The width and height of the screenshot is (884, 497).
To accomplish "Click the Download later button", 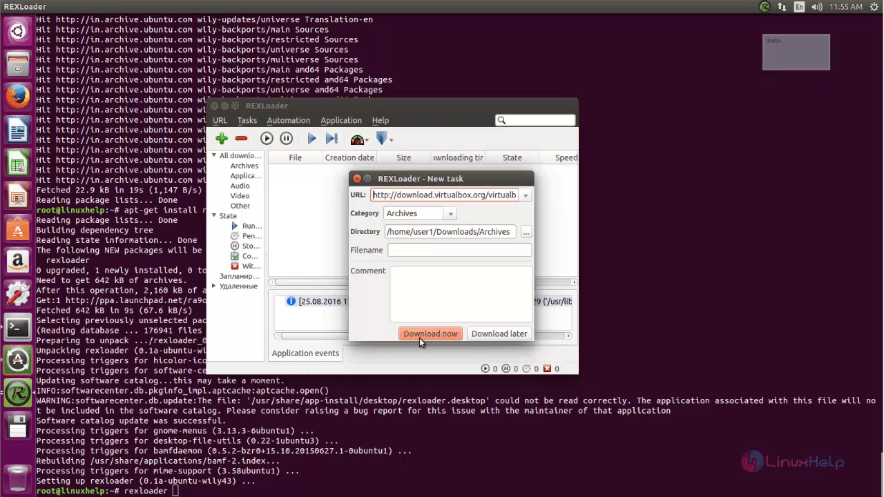I will pyautogui.click(x=499, y=333).
